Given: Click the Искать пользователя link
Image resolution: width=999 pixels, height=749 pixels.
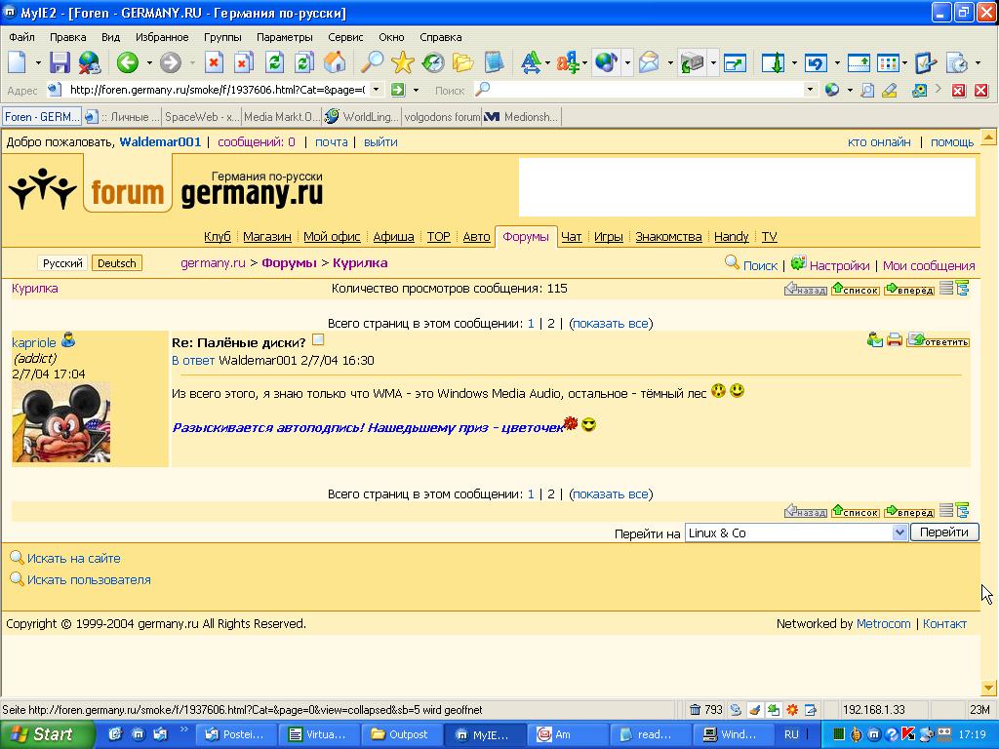Looking at the screenshot, I should click(89, 579).
